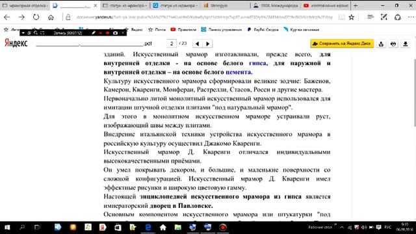Screen dimensions: 416x234
Task: Stop the screen recording
Action: 107,33
